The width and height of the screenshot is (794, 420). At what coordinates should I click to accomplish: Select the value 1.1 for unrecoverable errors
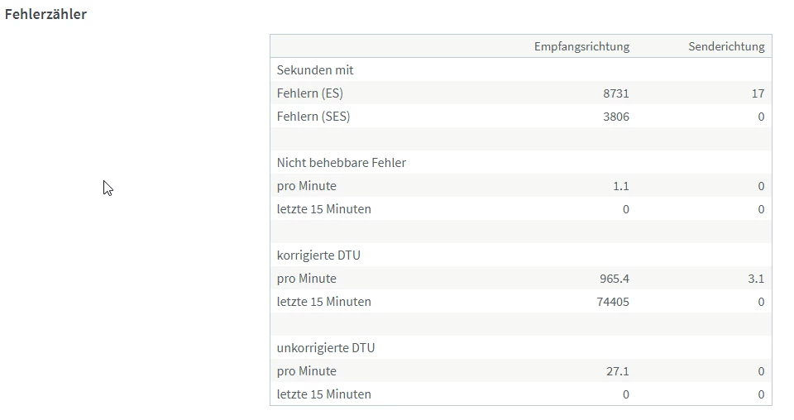pyautogui.click(x=620, y=186)
